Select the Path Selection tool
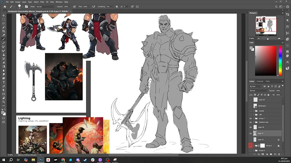The width and height of the screenshot is (291, 163). click(x=4, y=90)
